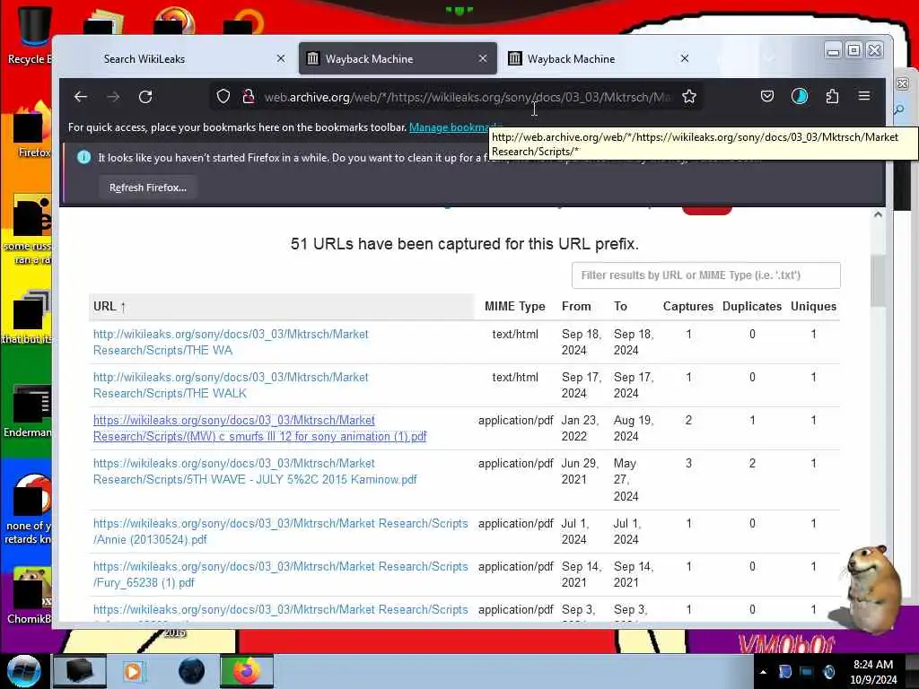This screenshot has width=919, height=689.
Task: Open the Firefox taskbar icon
Action: (246, 671)
